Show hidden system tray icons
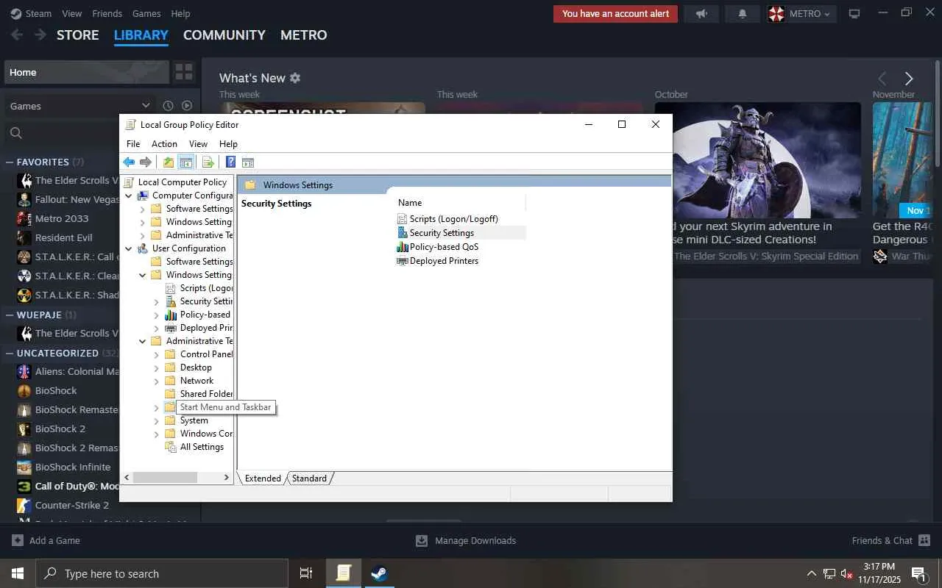Viewport: 942px width, 588px height. tap(811, 573)
